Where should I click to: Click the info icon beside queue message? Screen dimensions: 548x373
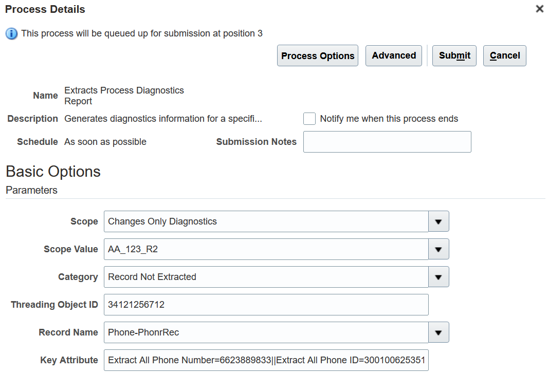[x=11, y=34]
